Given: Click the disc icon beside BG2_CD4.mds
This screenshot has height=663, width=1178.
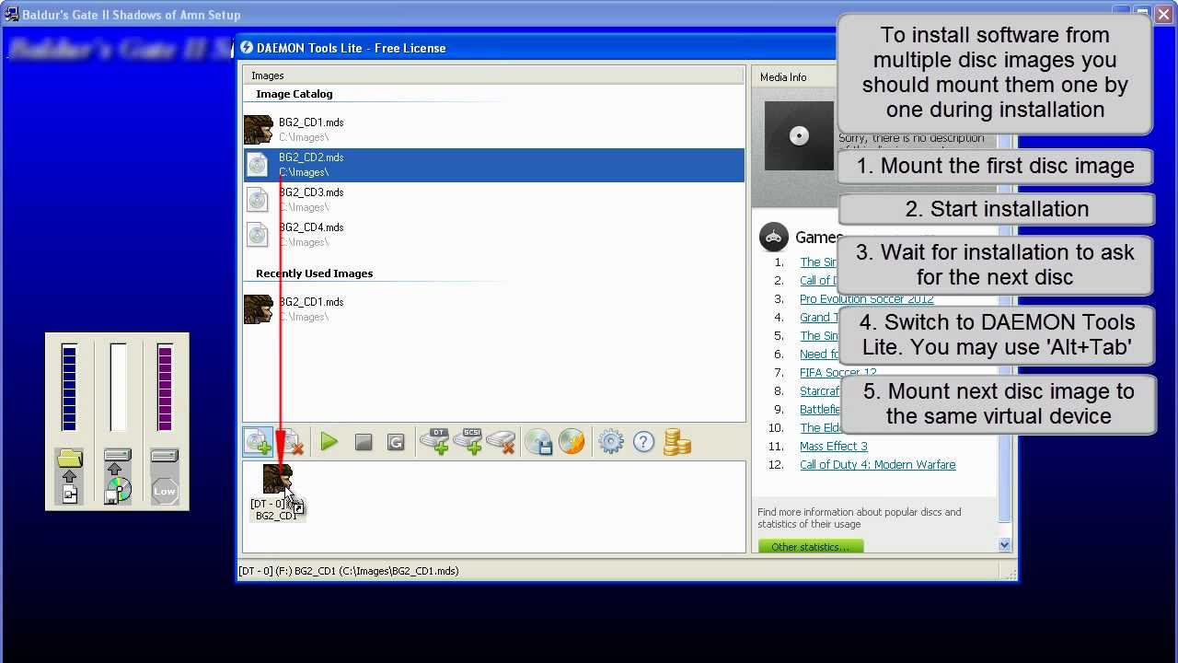Looking at the screenshot, I should click(x=259, y=235).
